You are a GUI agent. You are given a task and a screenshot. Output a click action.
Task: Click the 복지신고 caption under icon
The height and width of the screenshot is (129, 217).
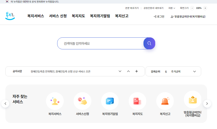click(165, 114)
